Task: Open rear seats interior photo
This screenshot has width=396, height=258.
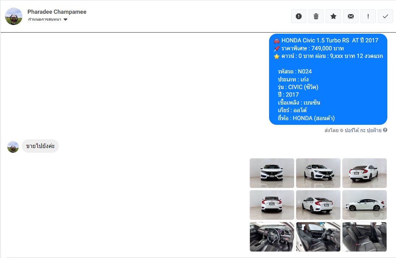Action: tap(365, 237)
